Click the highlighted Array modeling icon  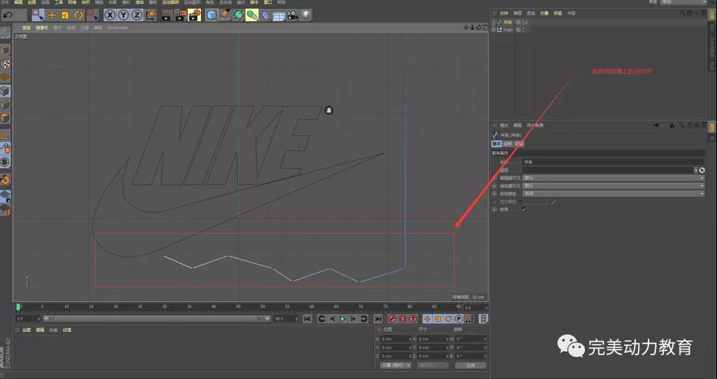click(252, 15)
